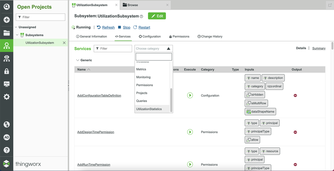Select the Details view
Image resolution: width=334 pixels, height=171 pixels.
(301, 48)
